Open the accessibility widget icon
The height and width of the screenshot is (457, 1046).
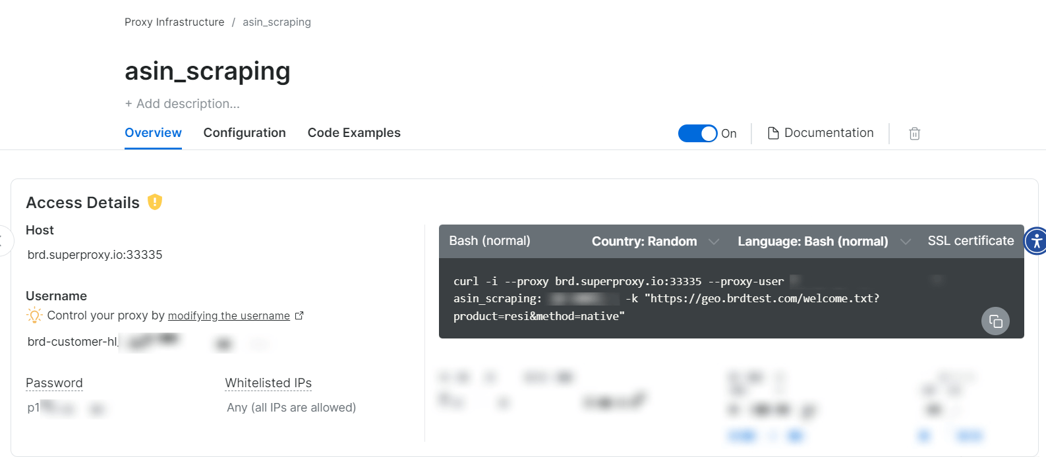(x=1035, y=241)
